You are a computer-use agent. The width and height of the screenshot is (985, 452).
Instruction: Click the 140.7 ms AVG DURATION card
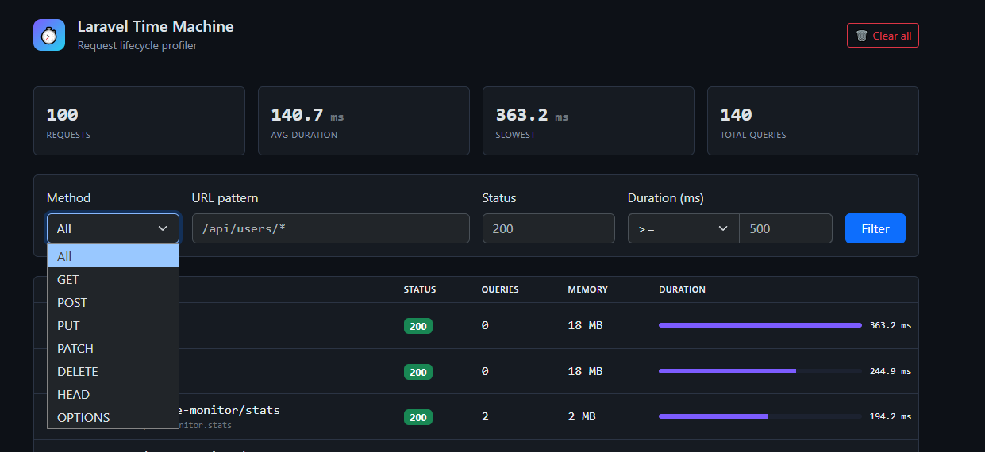tap(364, 121)
